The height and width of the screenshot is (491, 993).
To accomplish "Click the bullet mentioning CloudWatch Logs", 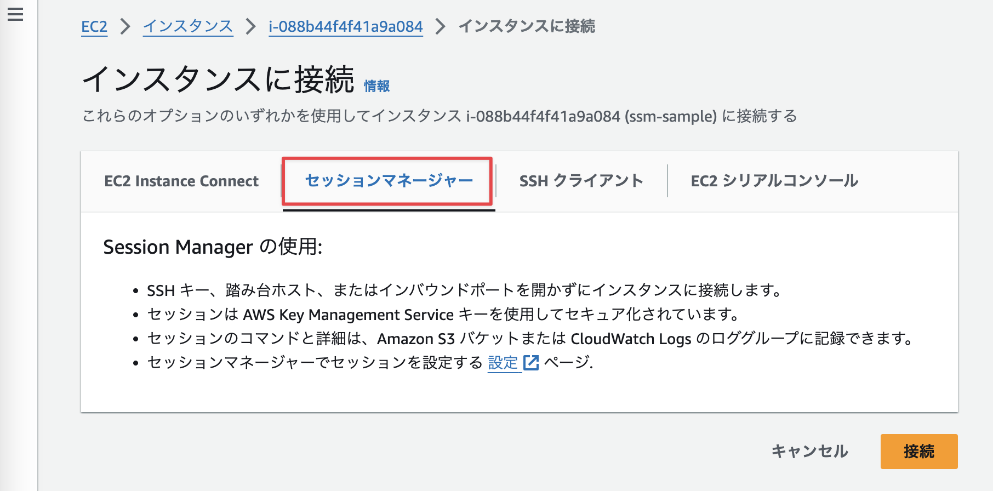I will 530,339.
